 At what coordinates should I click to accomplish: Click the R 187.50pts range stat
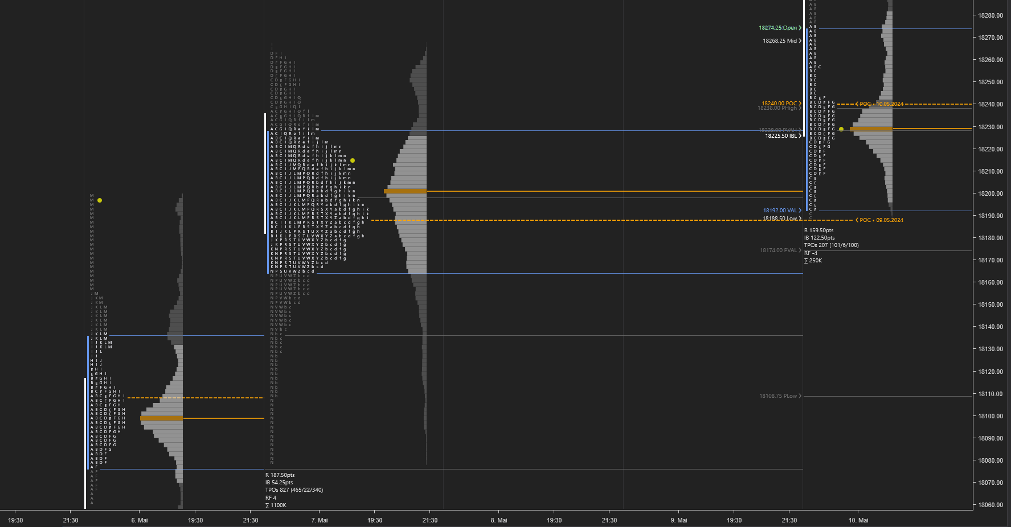(280, 475)
